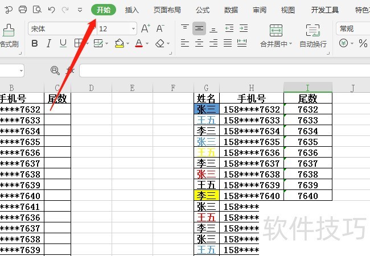Viewport: 370px width, 256px height.
Task: Select cell 7640 in column I
Action: [x=308, y=196]
